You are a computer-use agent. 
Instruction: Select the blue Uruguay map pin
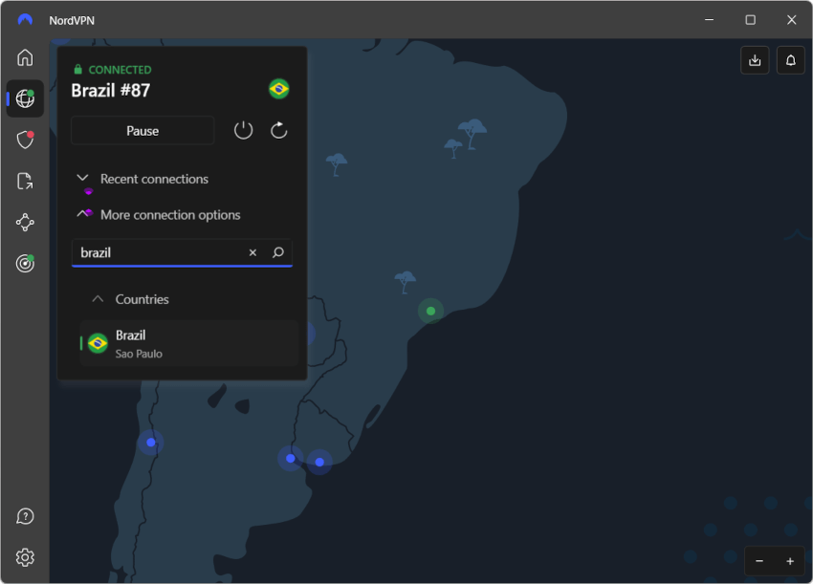319,462
